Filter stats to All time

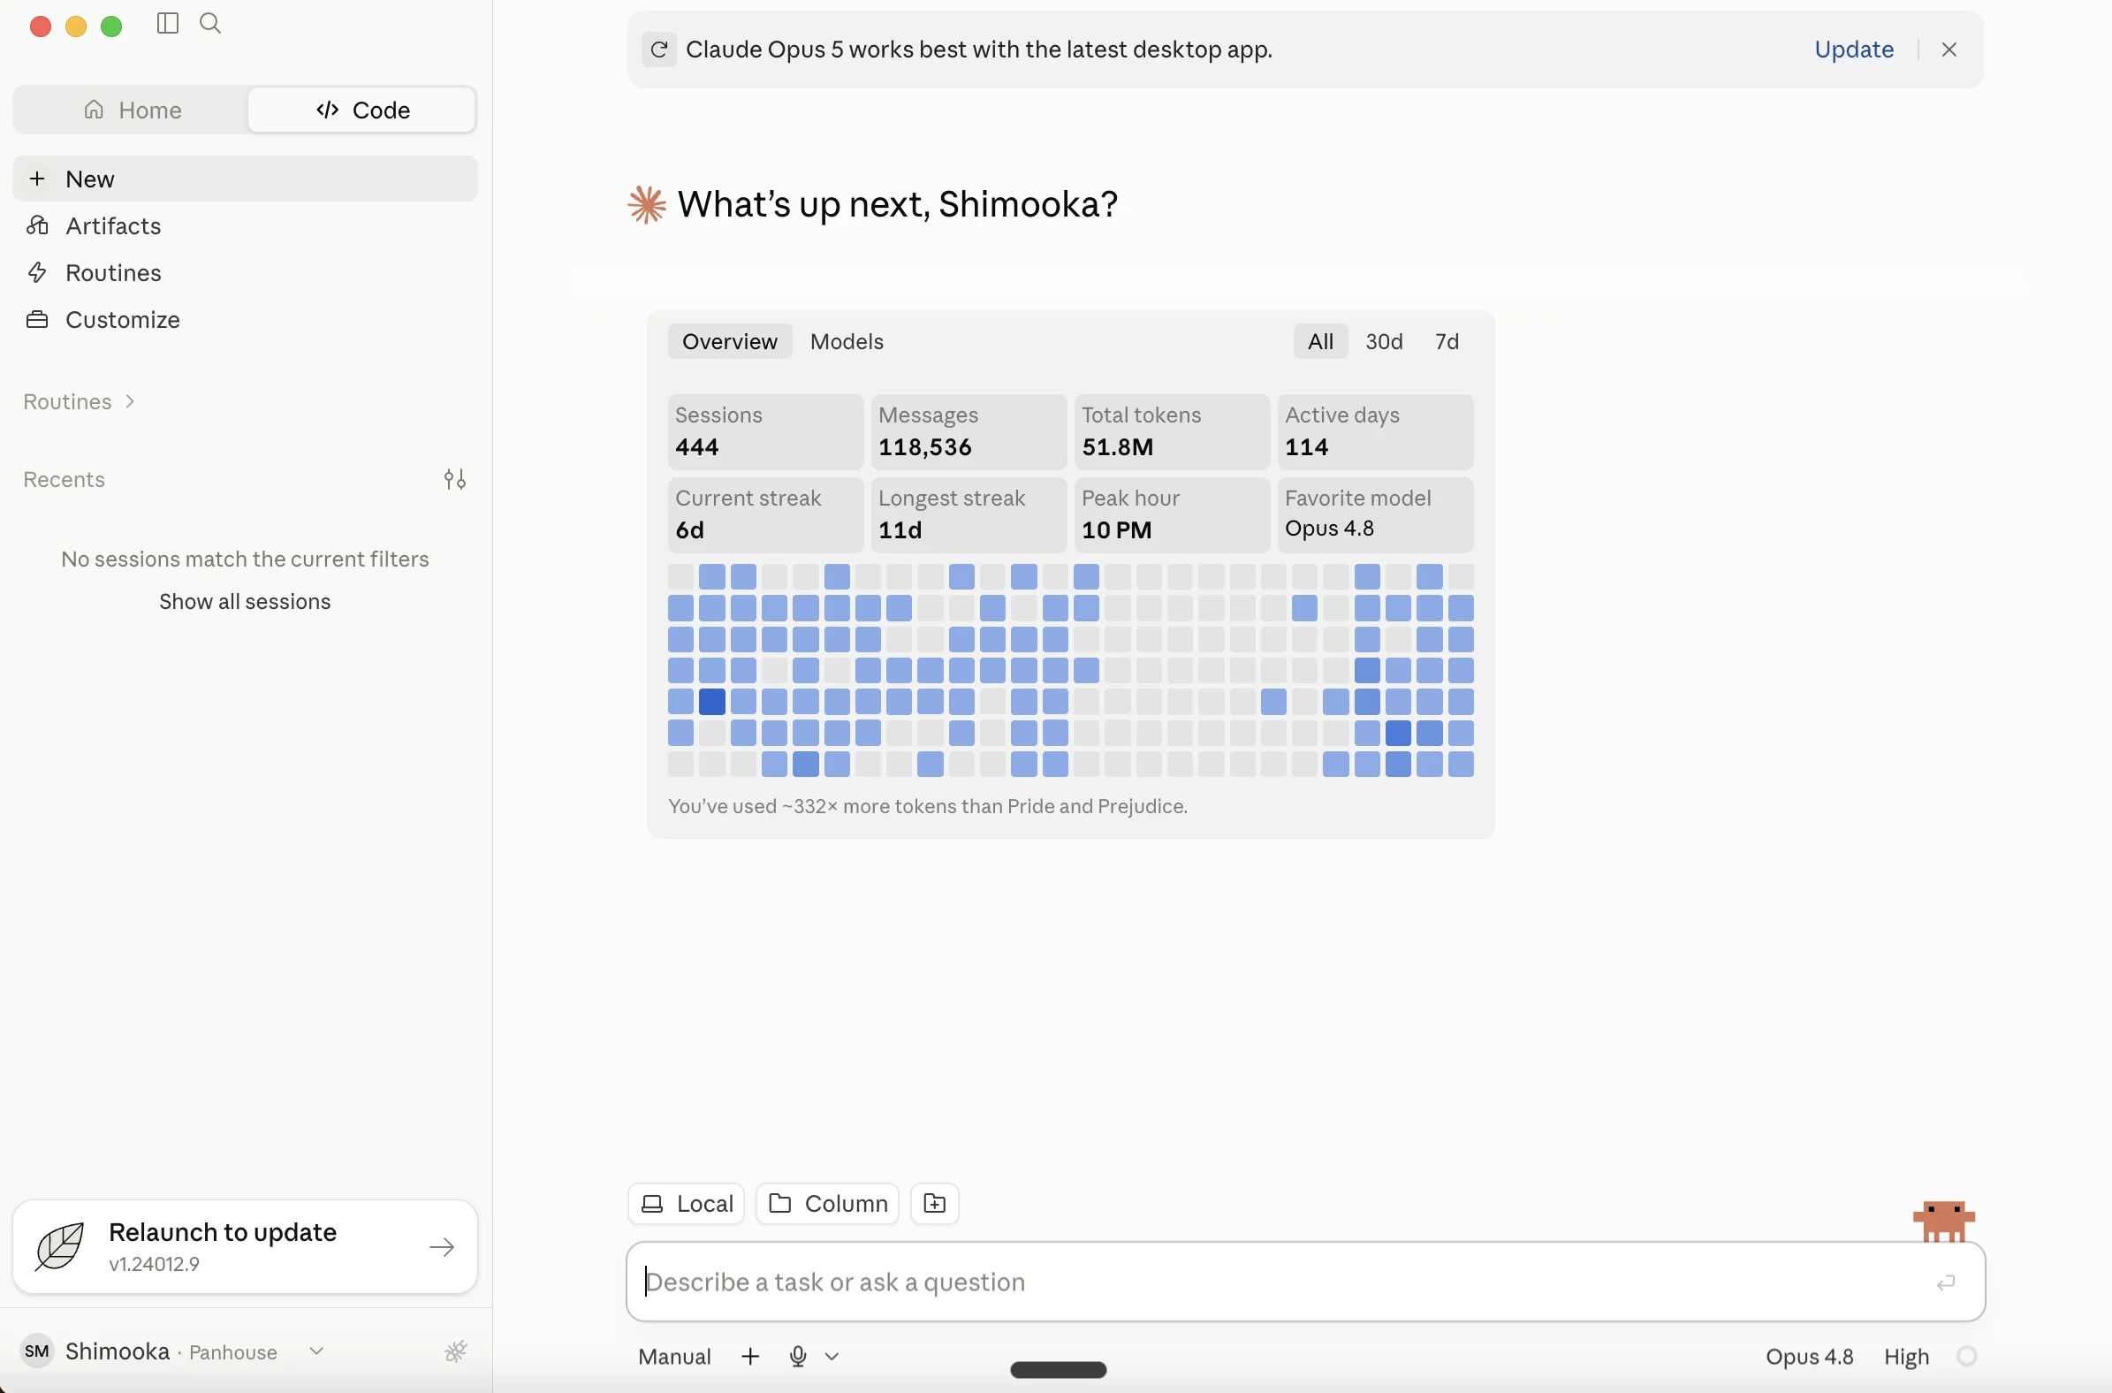pos(1319,342)
